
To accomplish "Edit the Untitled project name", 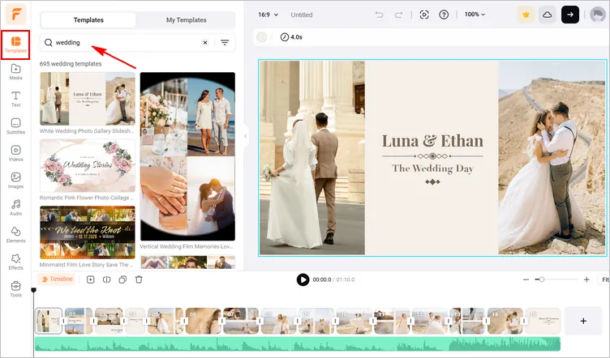I will 302,15.
